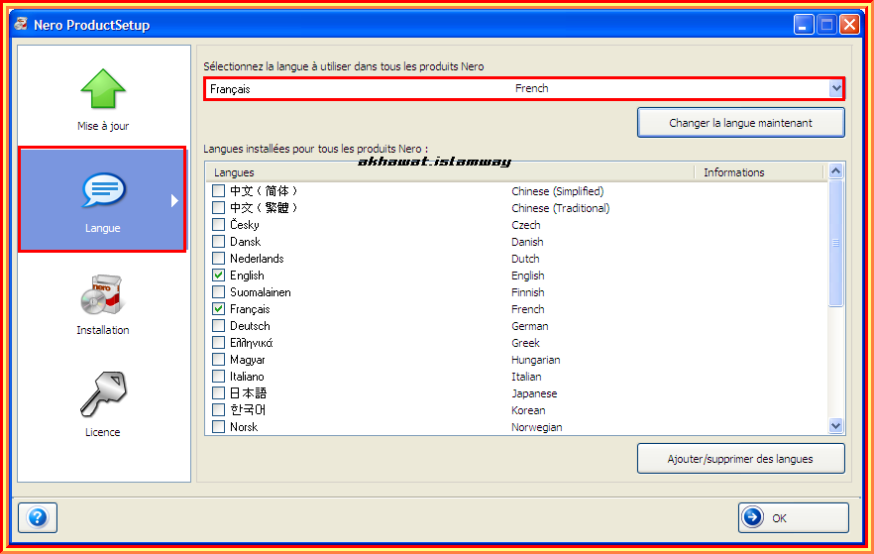
Task: Click the language list scroll down arrow
Action: coord(835,426)
